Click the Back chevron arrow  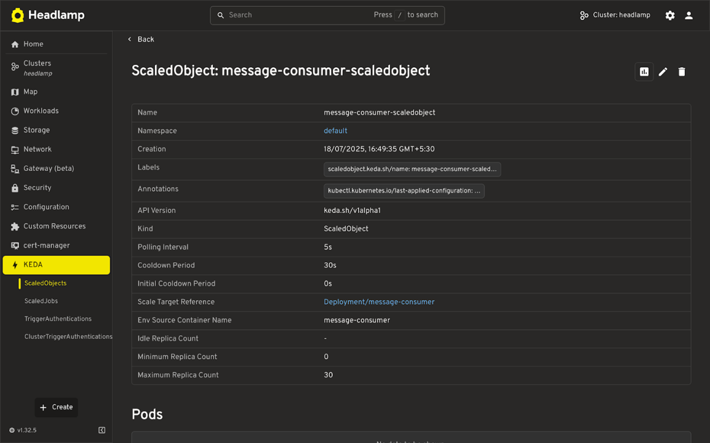click(130, 39)
